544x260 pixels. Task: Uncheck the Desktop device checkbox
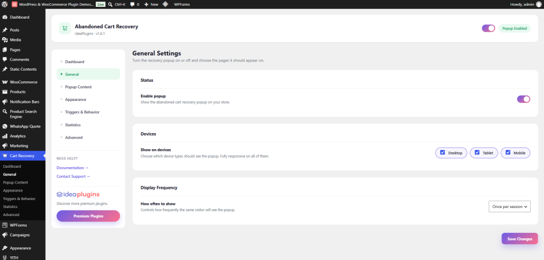tap(443, 152)
